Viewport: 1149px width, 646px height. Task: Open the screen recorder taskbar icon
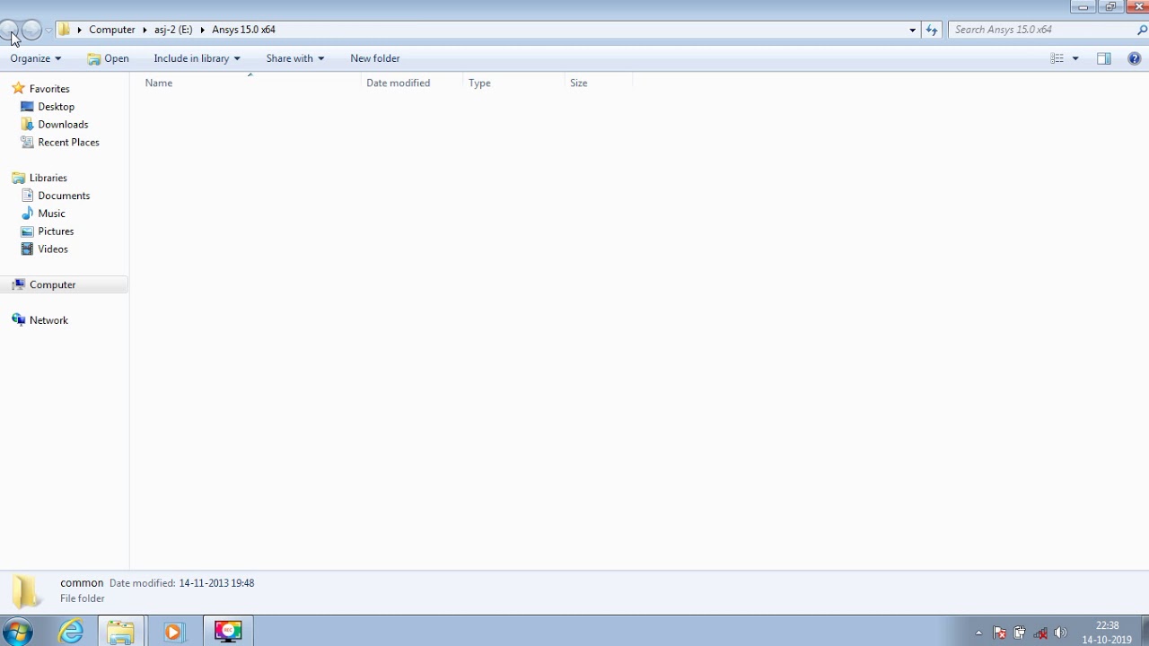(x=228, y=632)
